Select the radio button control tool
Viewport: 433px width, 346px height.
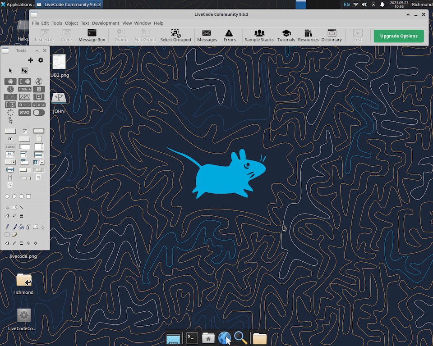pyautogui.click(x=10, y=139)
